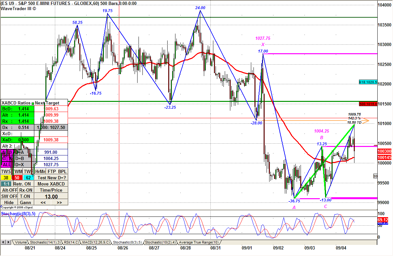Switch to Stochastic(14(1),3) tab

coord(45,243)
